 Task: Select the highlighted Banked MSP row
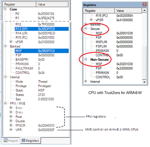click(x=42, y=51)
